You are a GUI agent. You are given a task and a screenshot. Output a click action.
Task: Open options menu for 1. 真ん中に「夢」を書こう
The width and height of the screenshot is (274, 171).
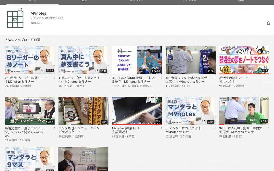(x=108, y=78)
